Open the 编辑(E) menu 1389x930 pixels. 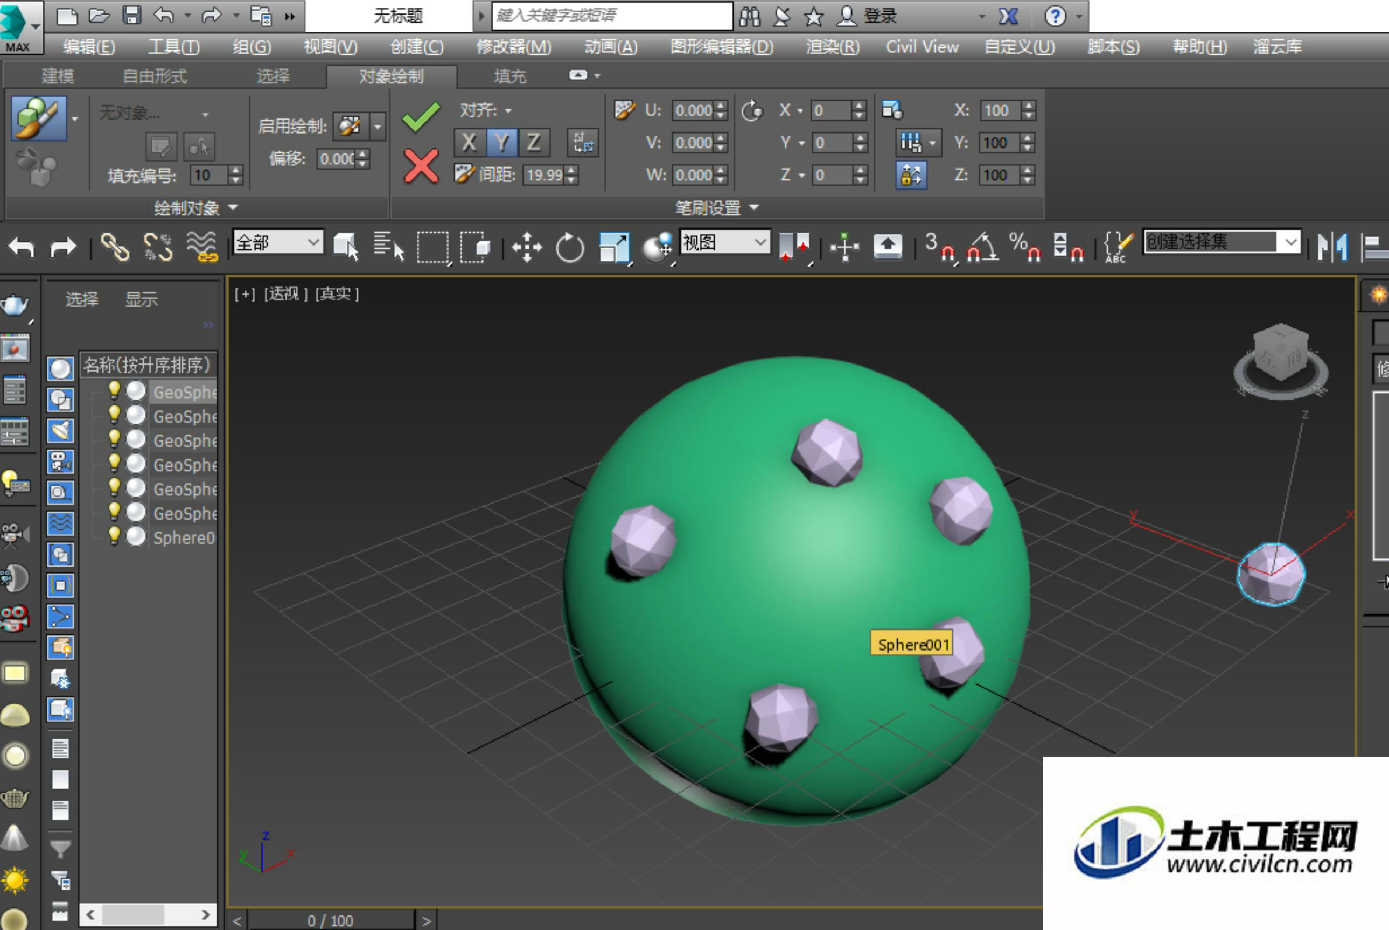pos(89,47)
